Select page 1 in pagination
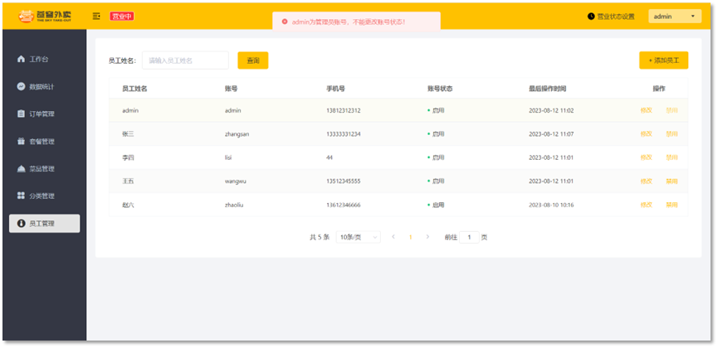718x348 pixels. coord(410,237)
